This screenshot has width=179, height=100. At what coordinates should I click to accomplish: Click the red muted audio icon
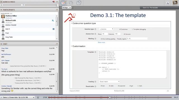coord(53,2)
